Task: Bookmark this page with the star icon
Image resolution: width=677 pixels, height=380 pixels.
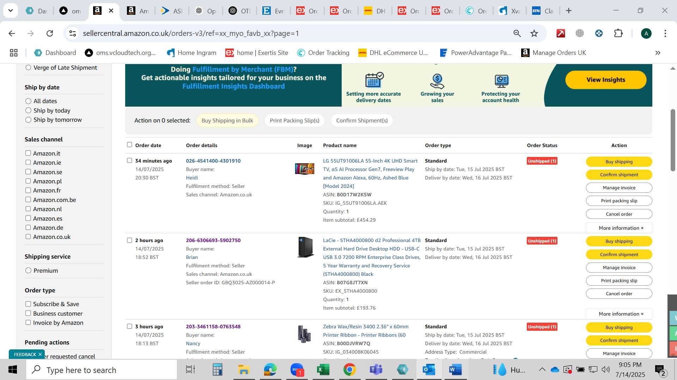Action: click(534, 33)
